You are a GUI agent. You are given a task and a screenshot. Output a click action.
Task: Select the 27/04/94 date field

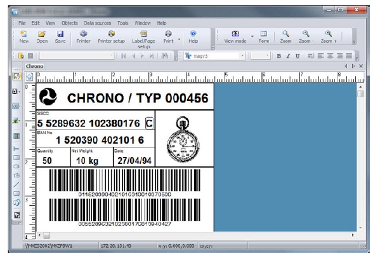tap(134, 161)
